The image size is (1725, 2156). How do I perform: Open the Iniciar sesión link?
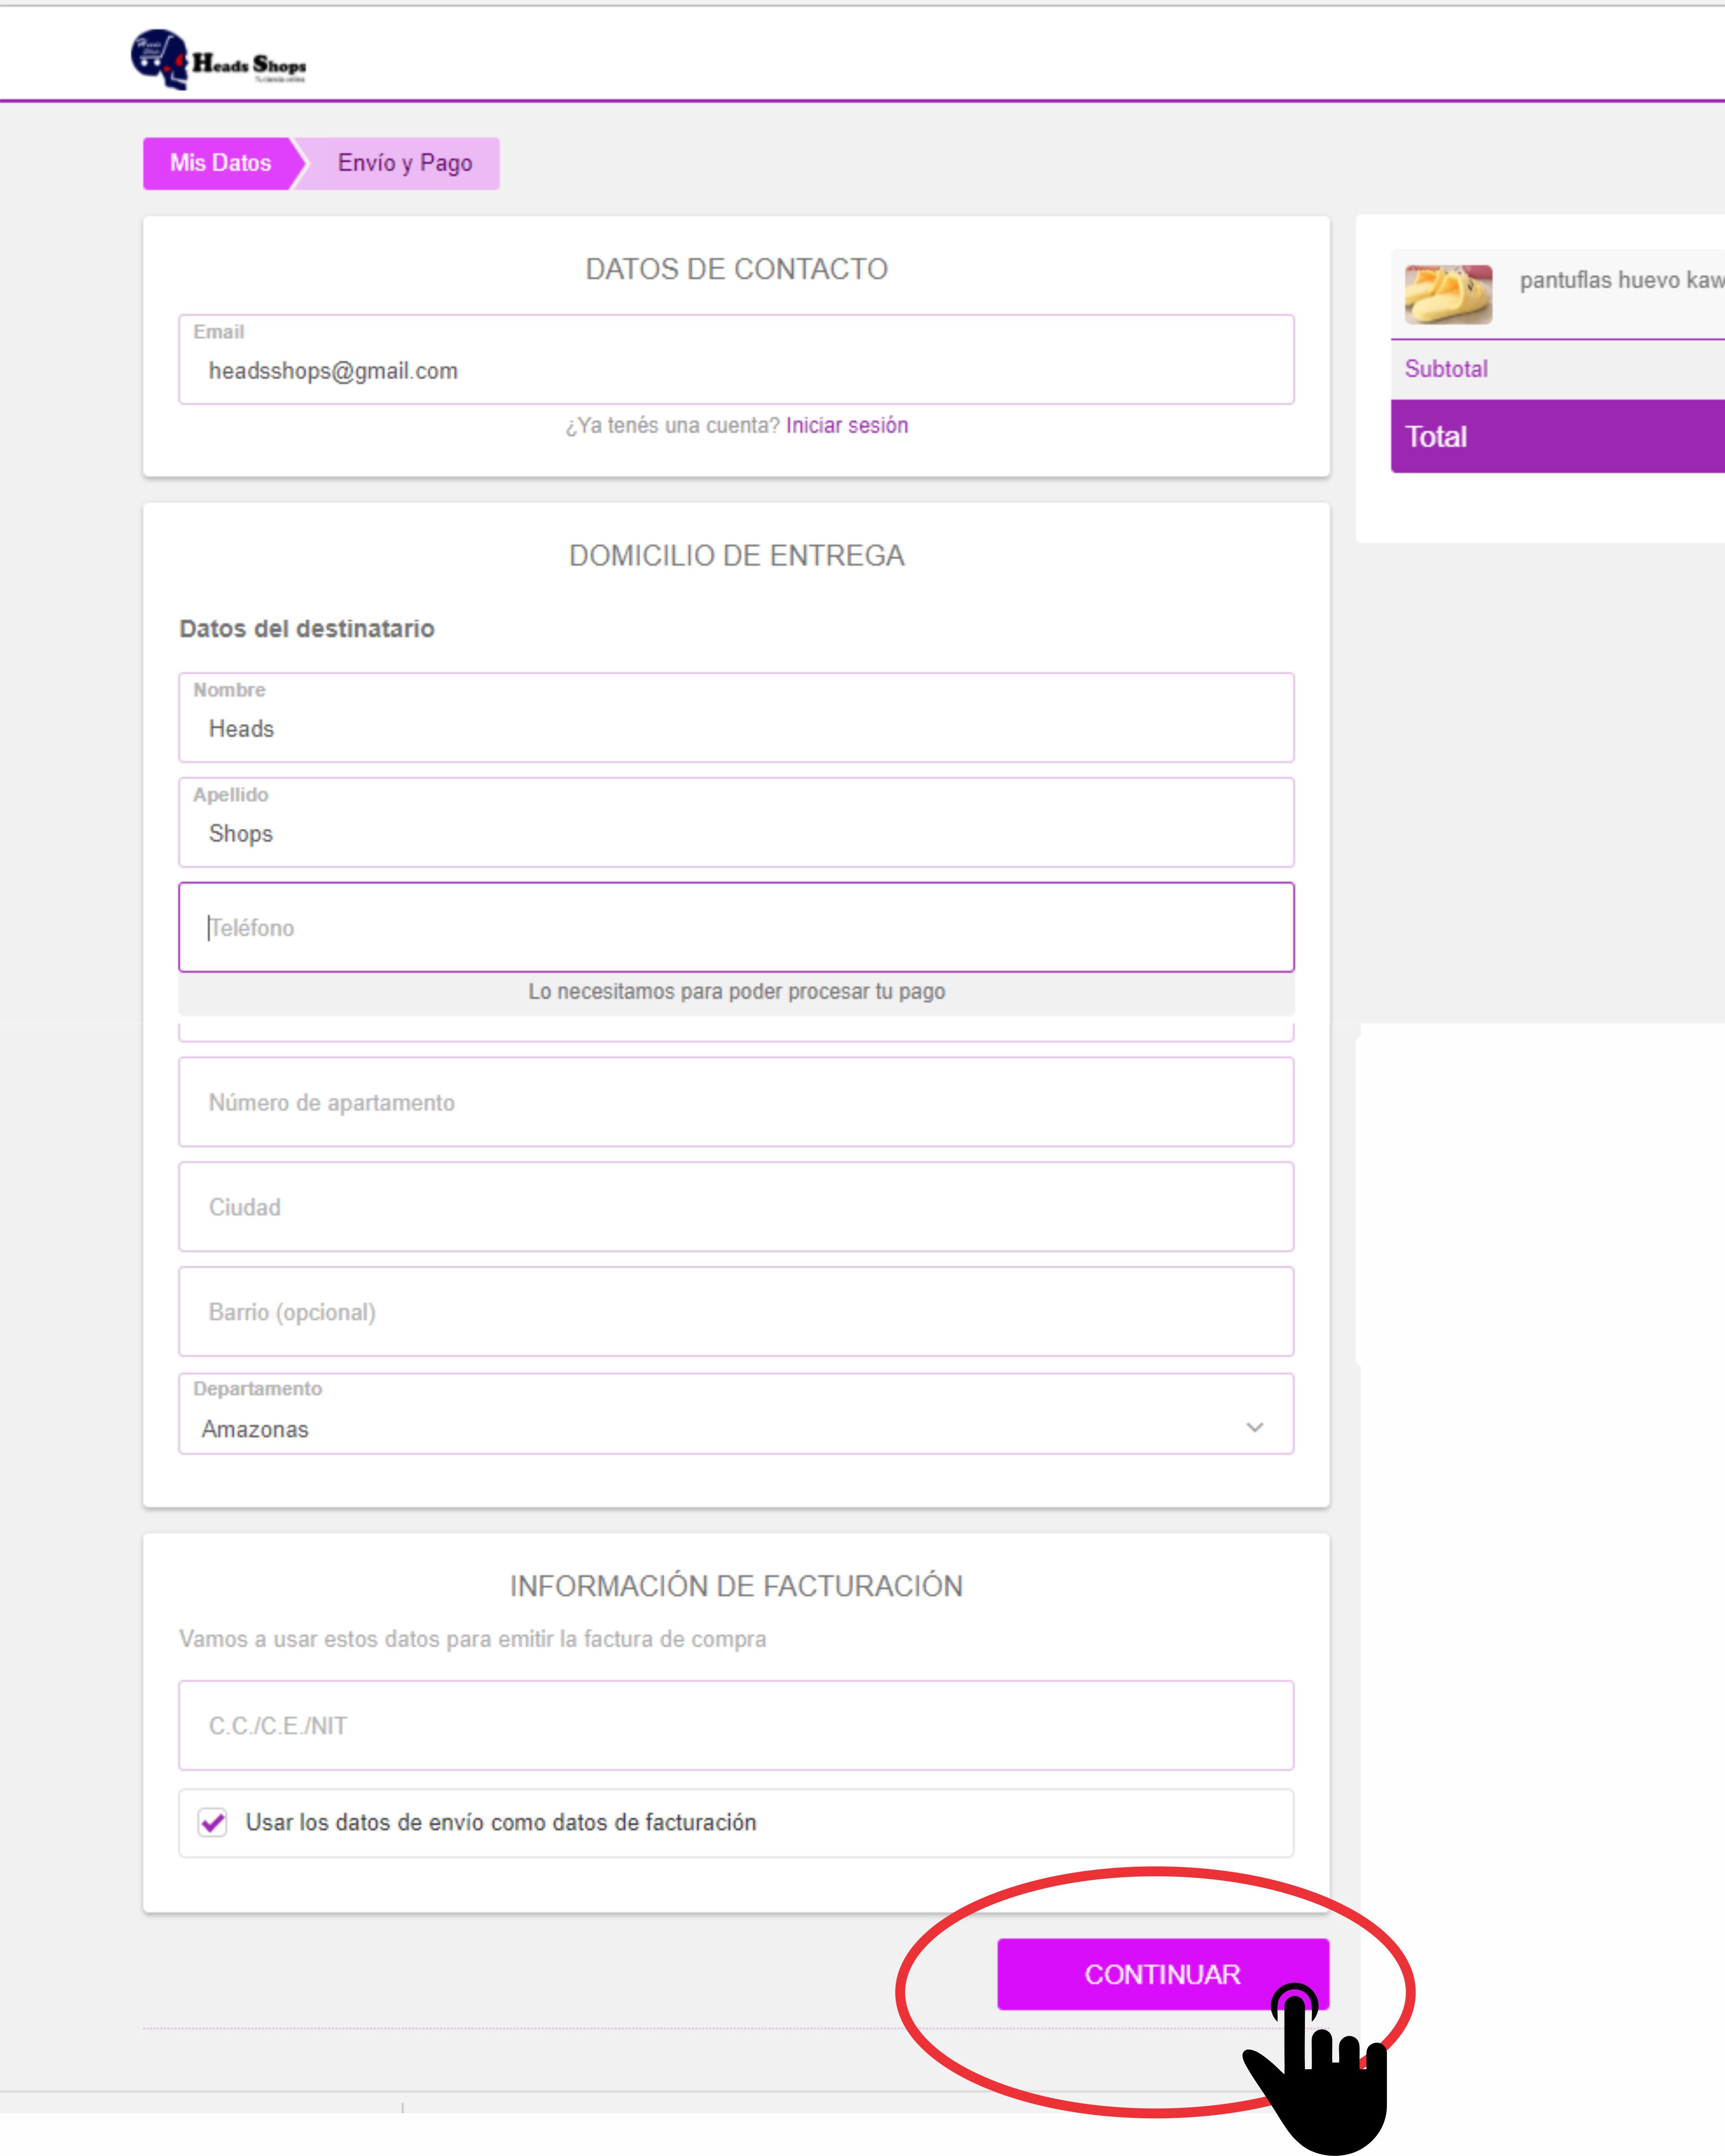click(847, 425)
